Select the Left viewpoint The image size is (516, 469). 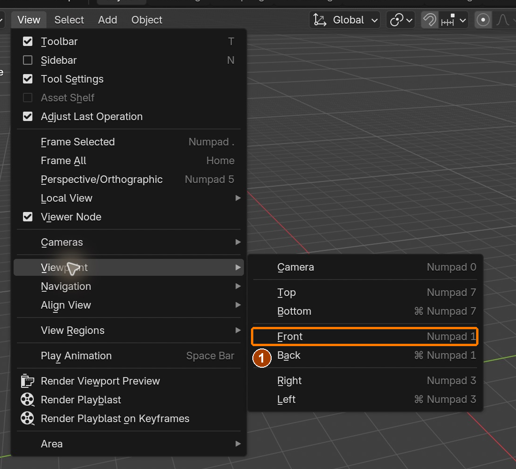pos(365,399)
